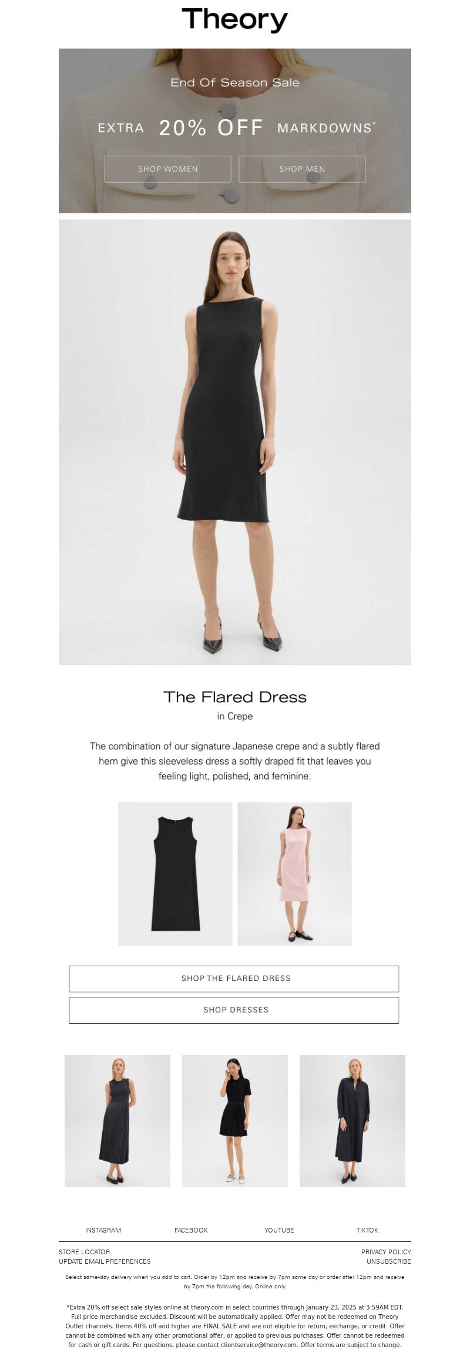This screenshot has height=1363, width=470.
Task: Open the pleated sleeveless dress thumbnail
Action: coord(117,1121)
